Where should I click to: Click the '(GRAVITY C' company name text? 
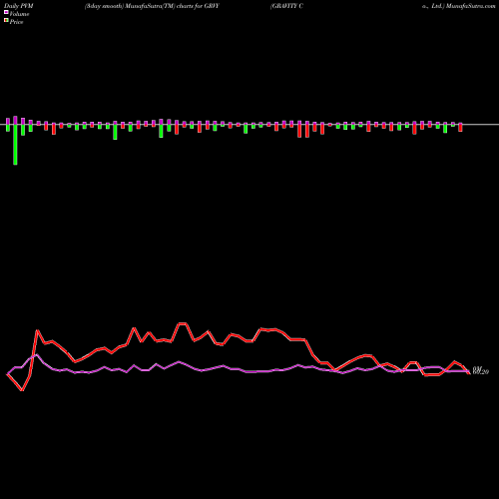coord(286,6)
